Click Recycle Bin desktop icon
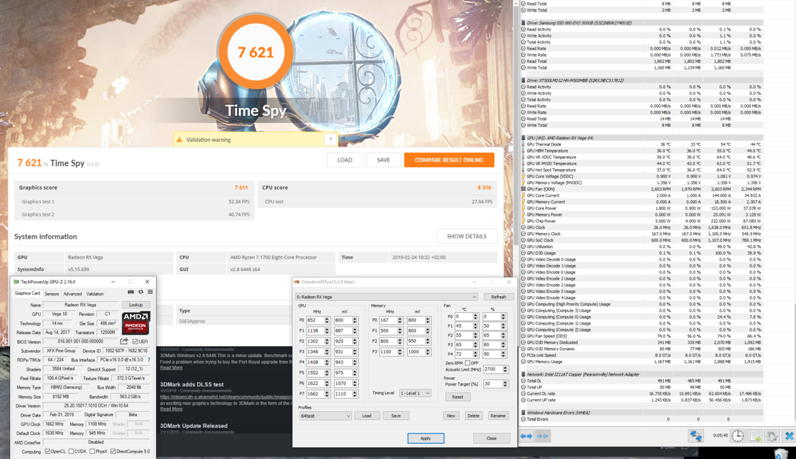 coord(782,453)
